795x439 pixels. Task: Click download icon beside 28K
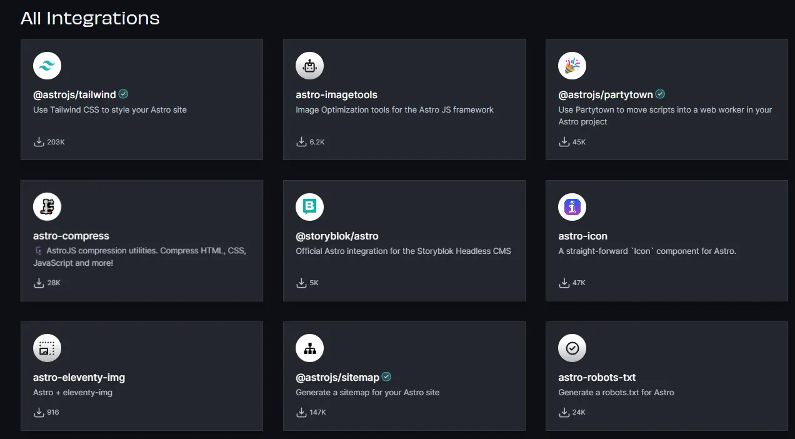pyautogui.click(x=39, y=283)
